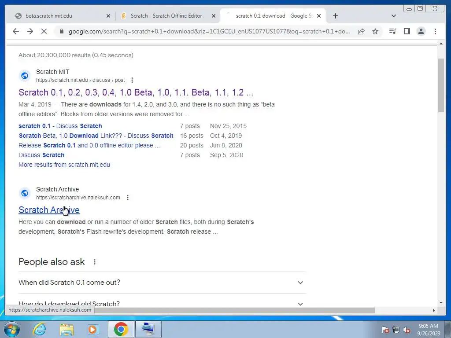
Task: Click the scratcharchive.naleksuh.com URL text under Scratch Archive
Action: coord(78,198)
